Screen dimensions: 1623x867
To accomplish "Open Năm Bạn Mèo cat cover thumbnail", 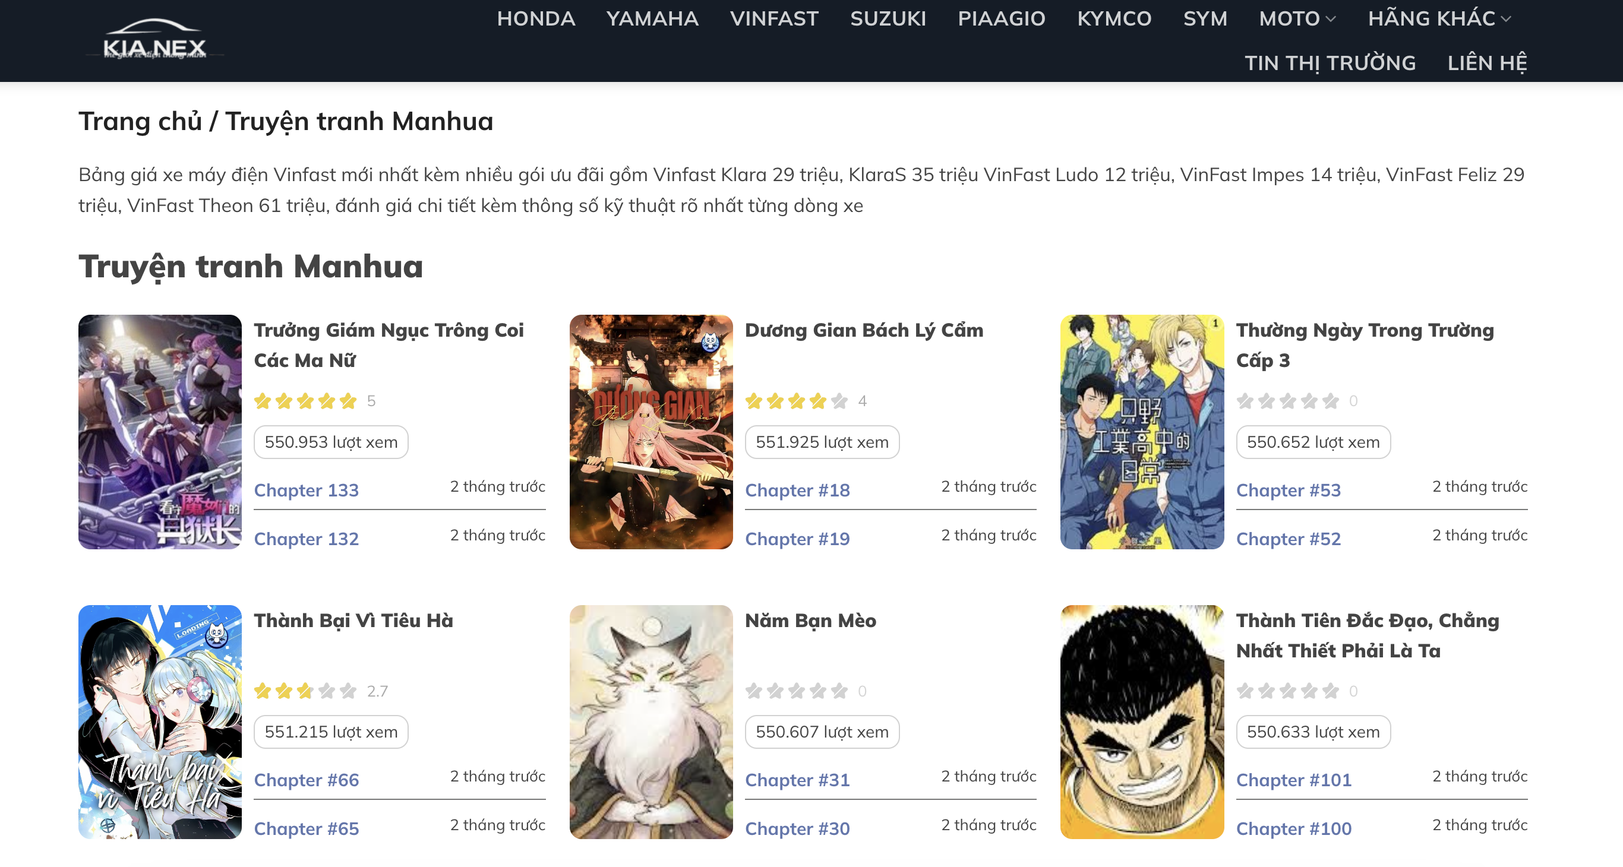I will point(651,722).
